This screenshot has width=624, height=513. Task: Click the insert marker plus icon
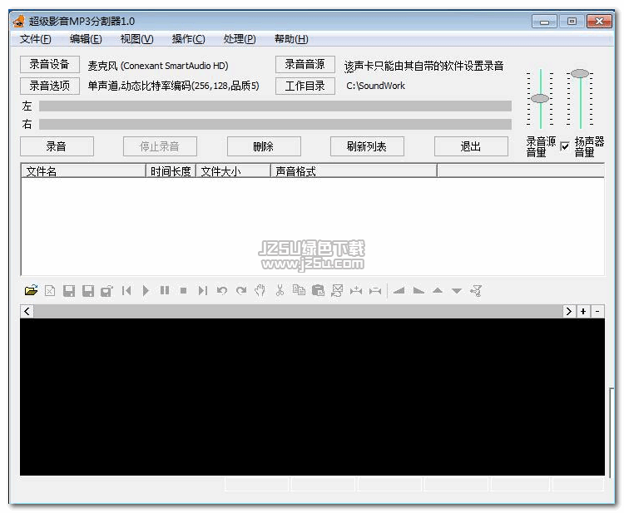click(356, 291)
